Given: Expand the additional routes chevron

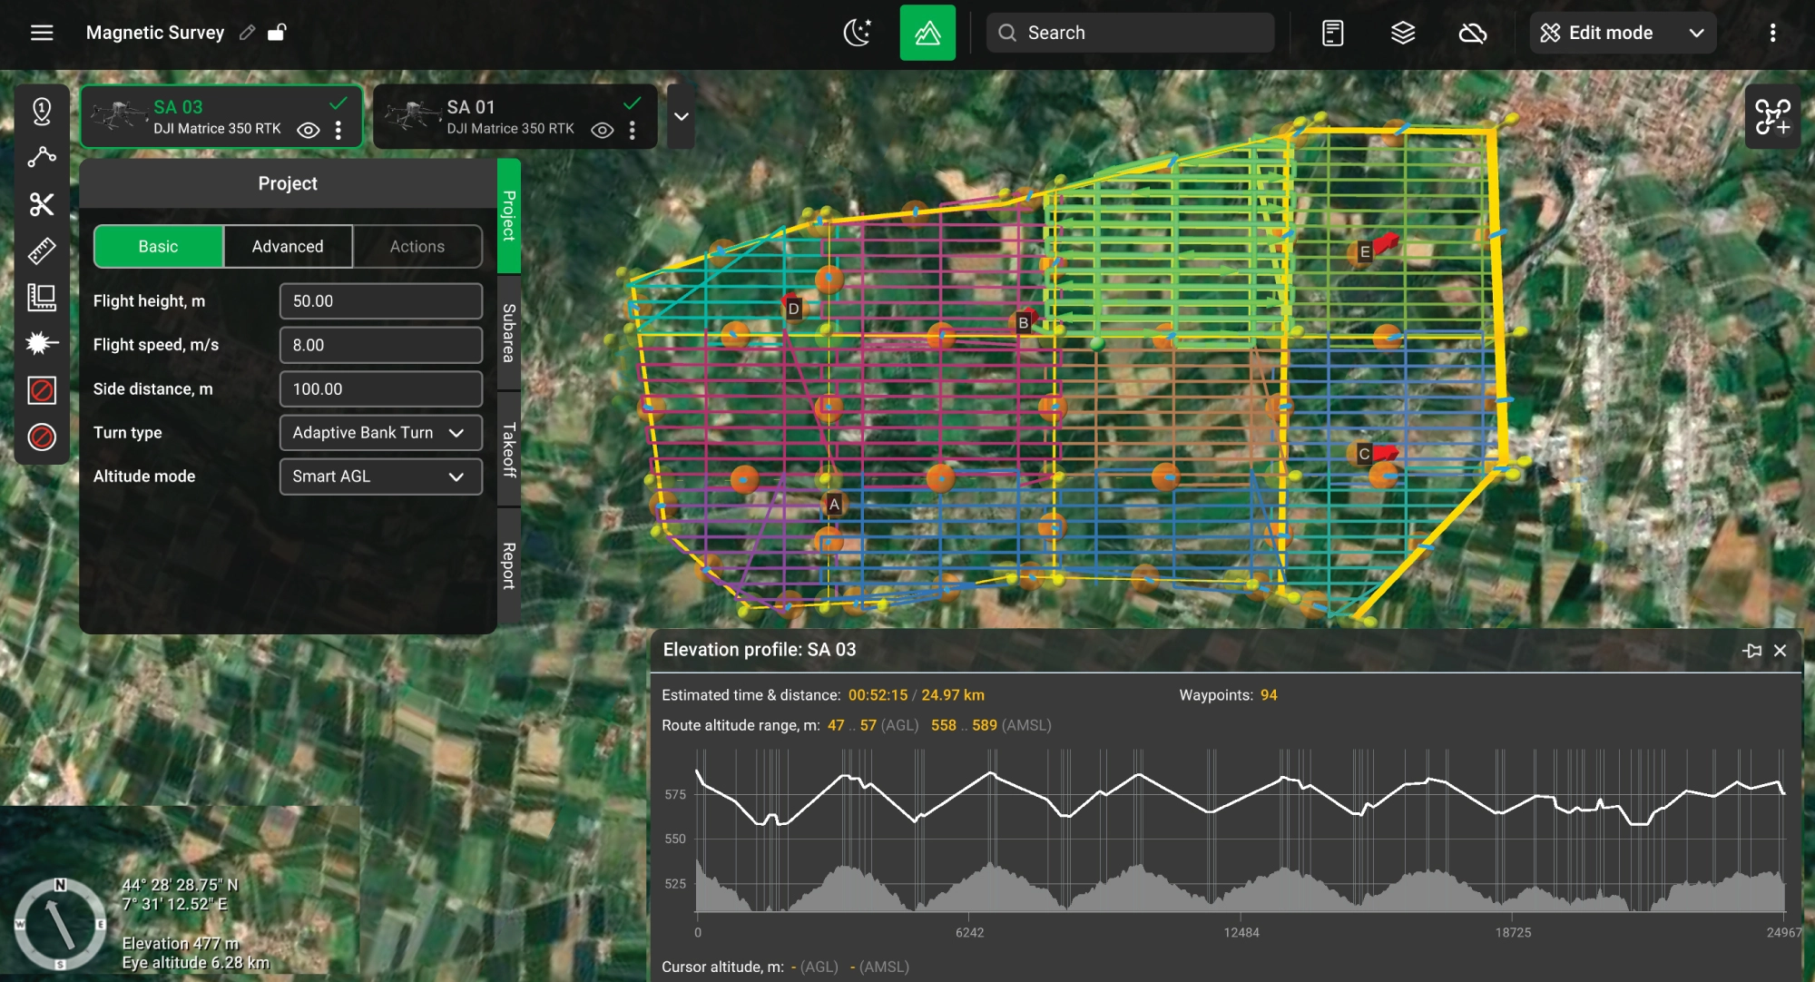Looking at the screenshot, I should tap(681, 117).
